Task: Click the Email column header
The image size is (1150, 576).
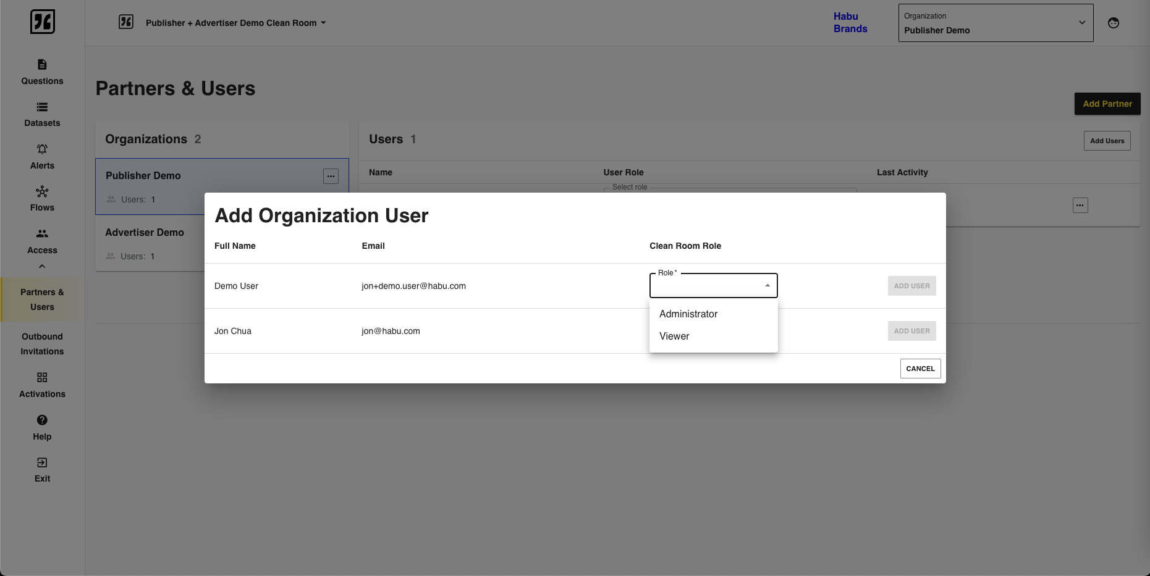Action: [x=373, y=246]
